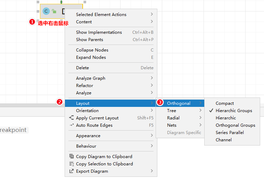
Task: Click the Auto Route Edges icon
Action: 72,125
